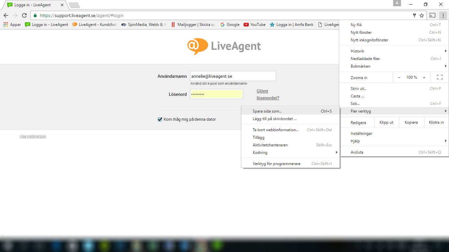Screen dimensions: 449x252
Task: Click the Användarnamn email input field
Action: [233, 76]
